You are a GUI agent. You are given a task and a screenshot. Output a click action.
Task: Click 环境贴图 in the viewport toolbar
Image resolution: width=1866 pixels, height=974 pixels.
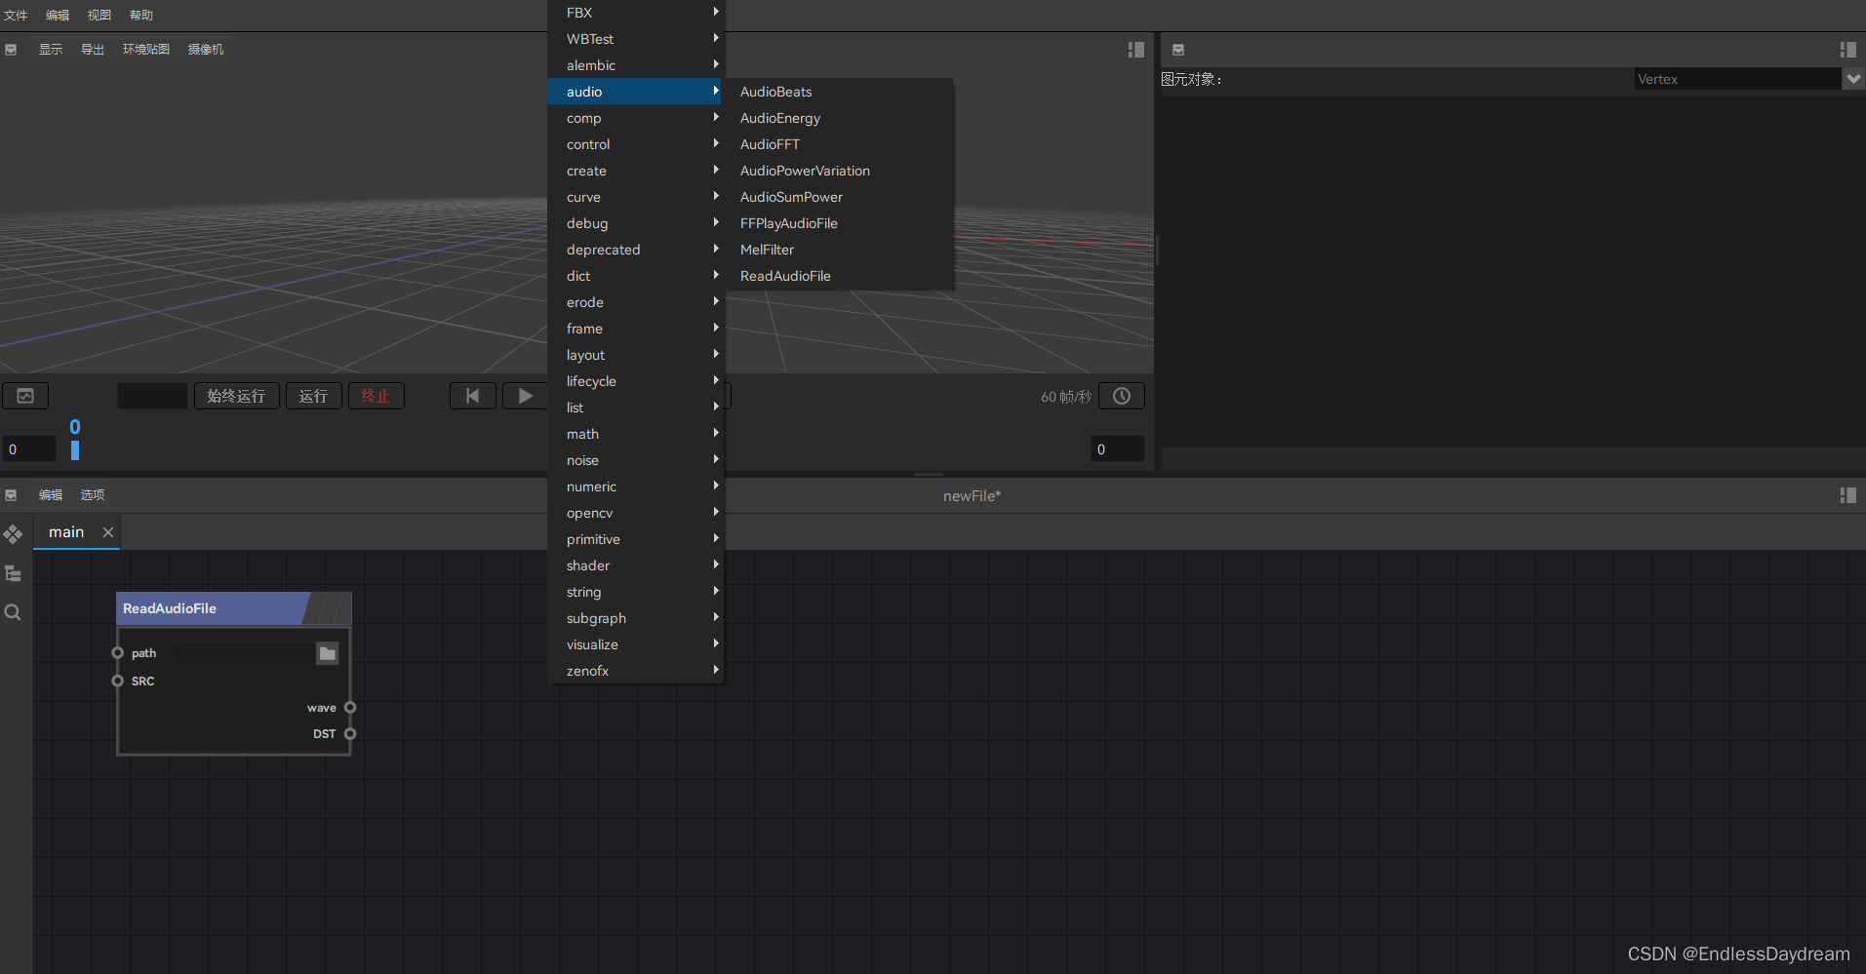(x=145, y=49)
